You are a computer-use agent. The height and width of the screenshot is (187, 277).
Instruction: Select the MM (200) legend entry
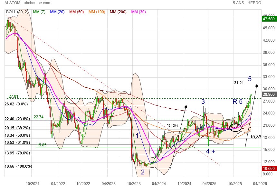(118, 12)
